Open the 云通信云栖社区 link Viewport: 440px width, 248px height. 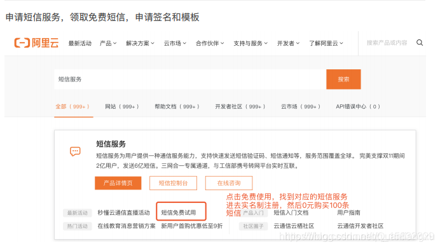(294, 226)
